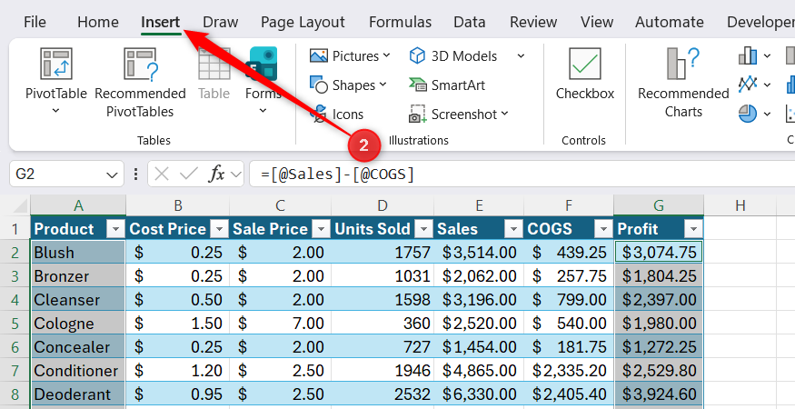Confirm formula with checkmark icon
This screenshot has width=795, height=409.
pyautogui.click(x=189, y=175)
